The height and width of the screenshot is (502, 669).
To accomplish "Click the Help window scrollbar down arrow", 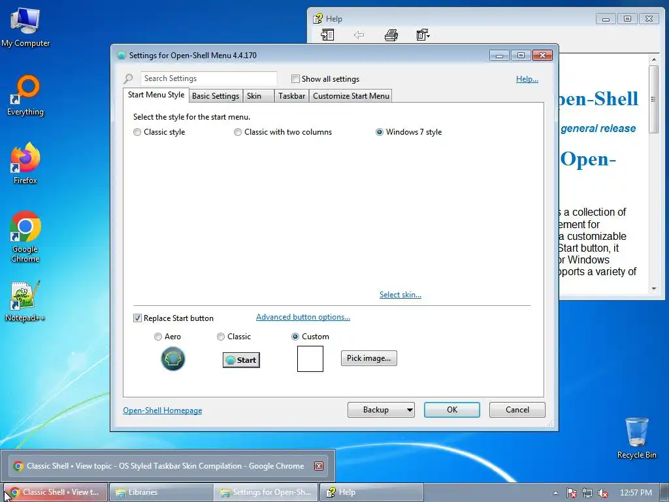I will coord(654,289).
